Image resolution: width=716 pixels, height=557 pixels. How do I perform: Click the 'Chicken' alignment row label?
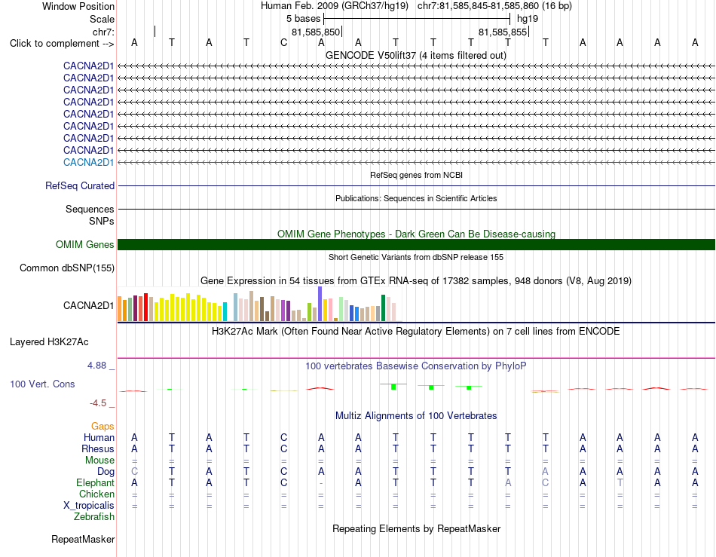(x=96, y=494)
